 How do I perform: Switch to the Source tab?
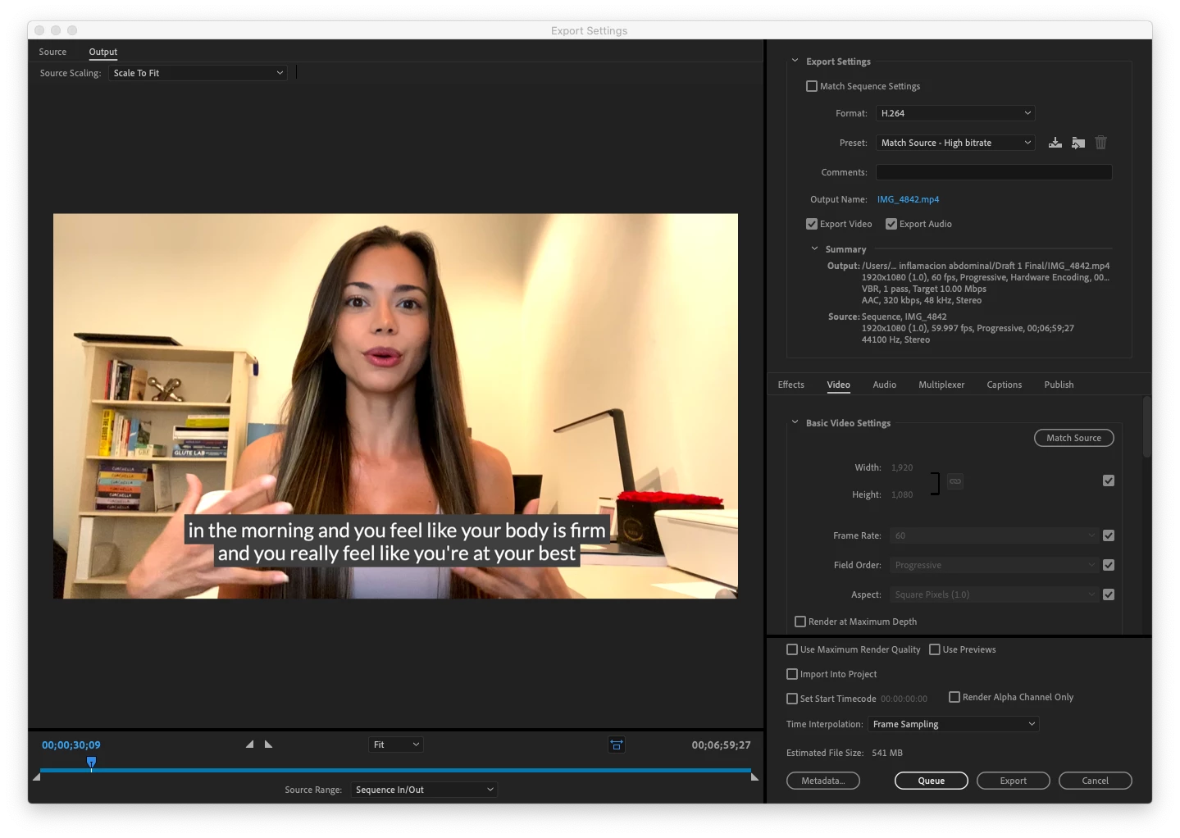(x=52, y=52)
